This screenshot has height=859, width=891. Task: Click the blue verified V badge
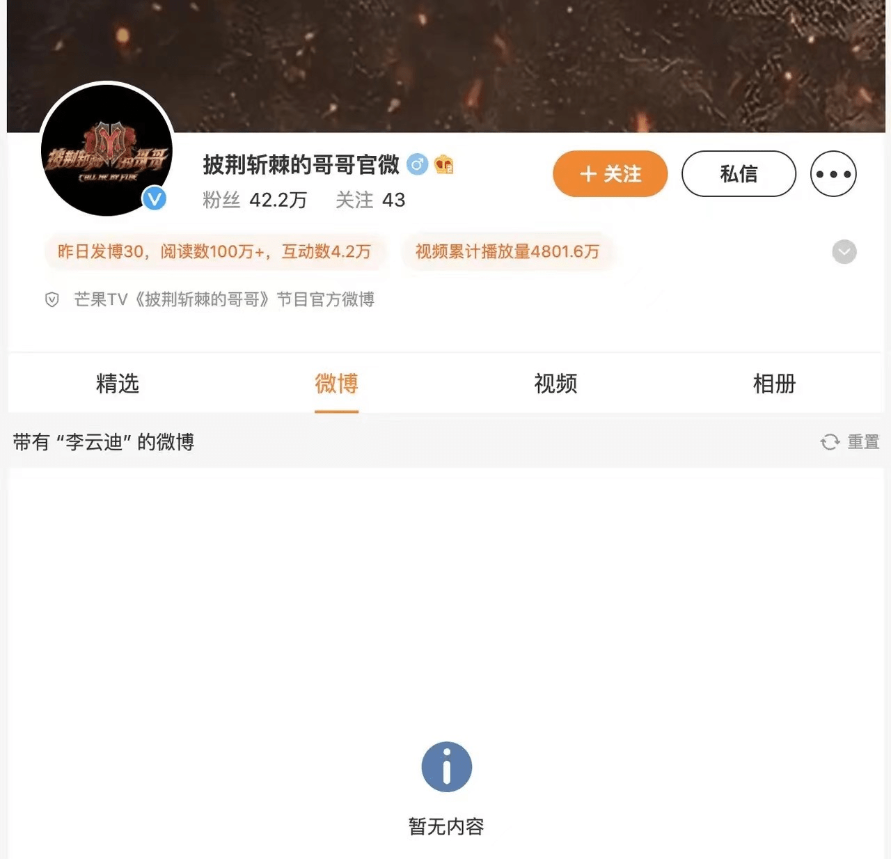154,199
